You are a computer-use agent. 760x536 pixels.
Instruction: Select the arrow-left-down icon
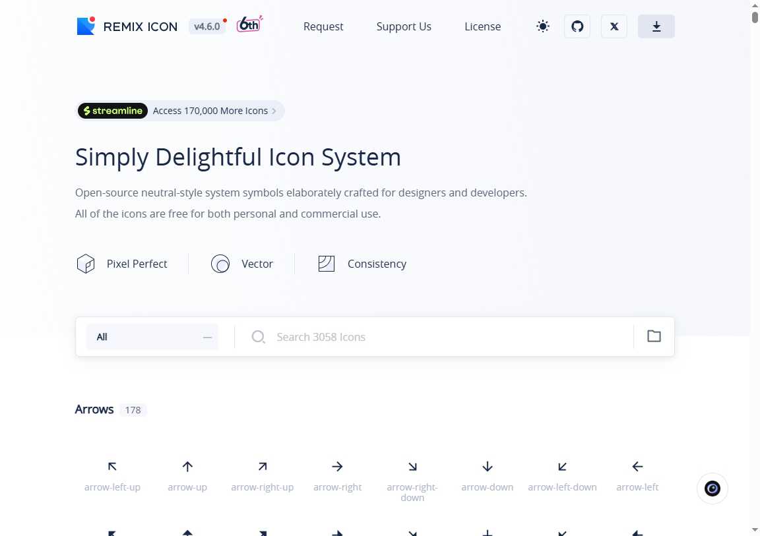pos(562,476)
